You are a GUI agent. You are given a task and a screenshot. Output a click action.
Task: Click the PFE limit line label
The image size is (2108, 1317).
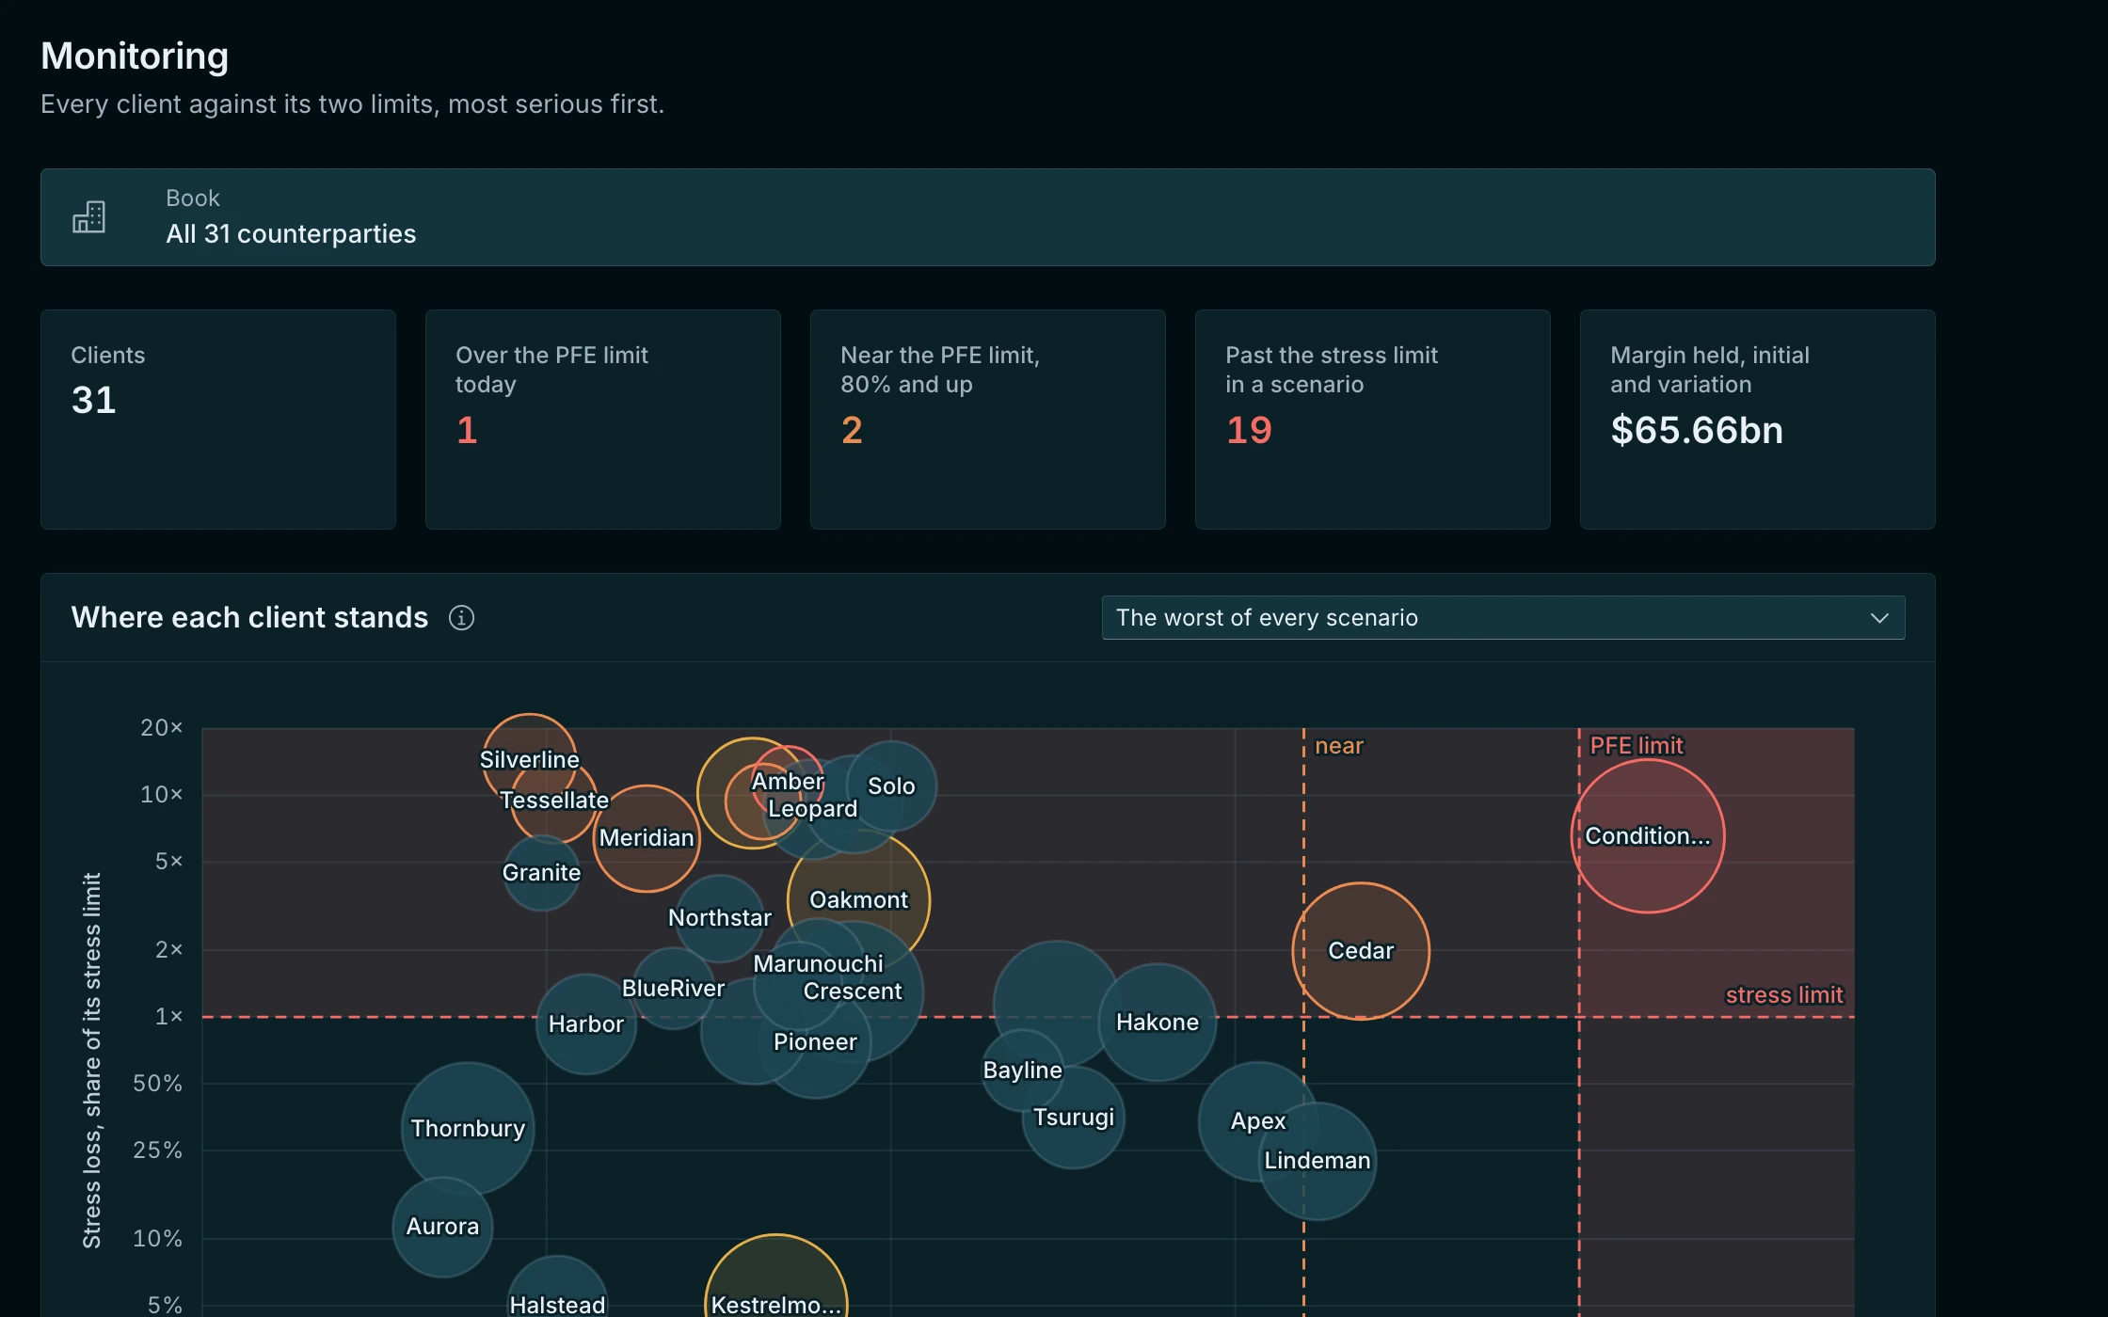[x=1637, y=746]
